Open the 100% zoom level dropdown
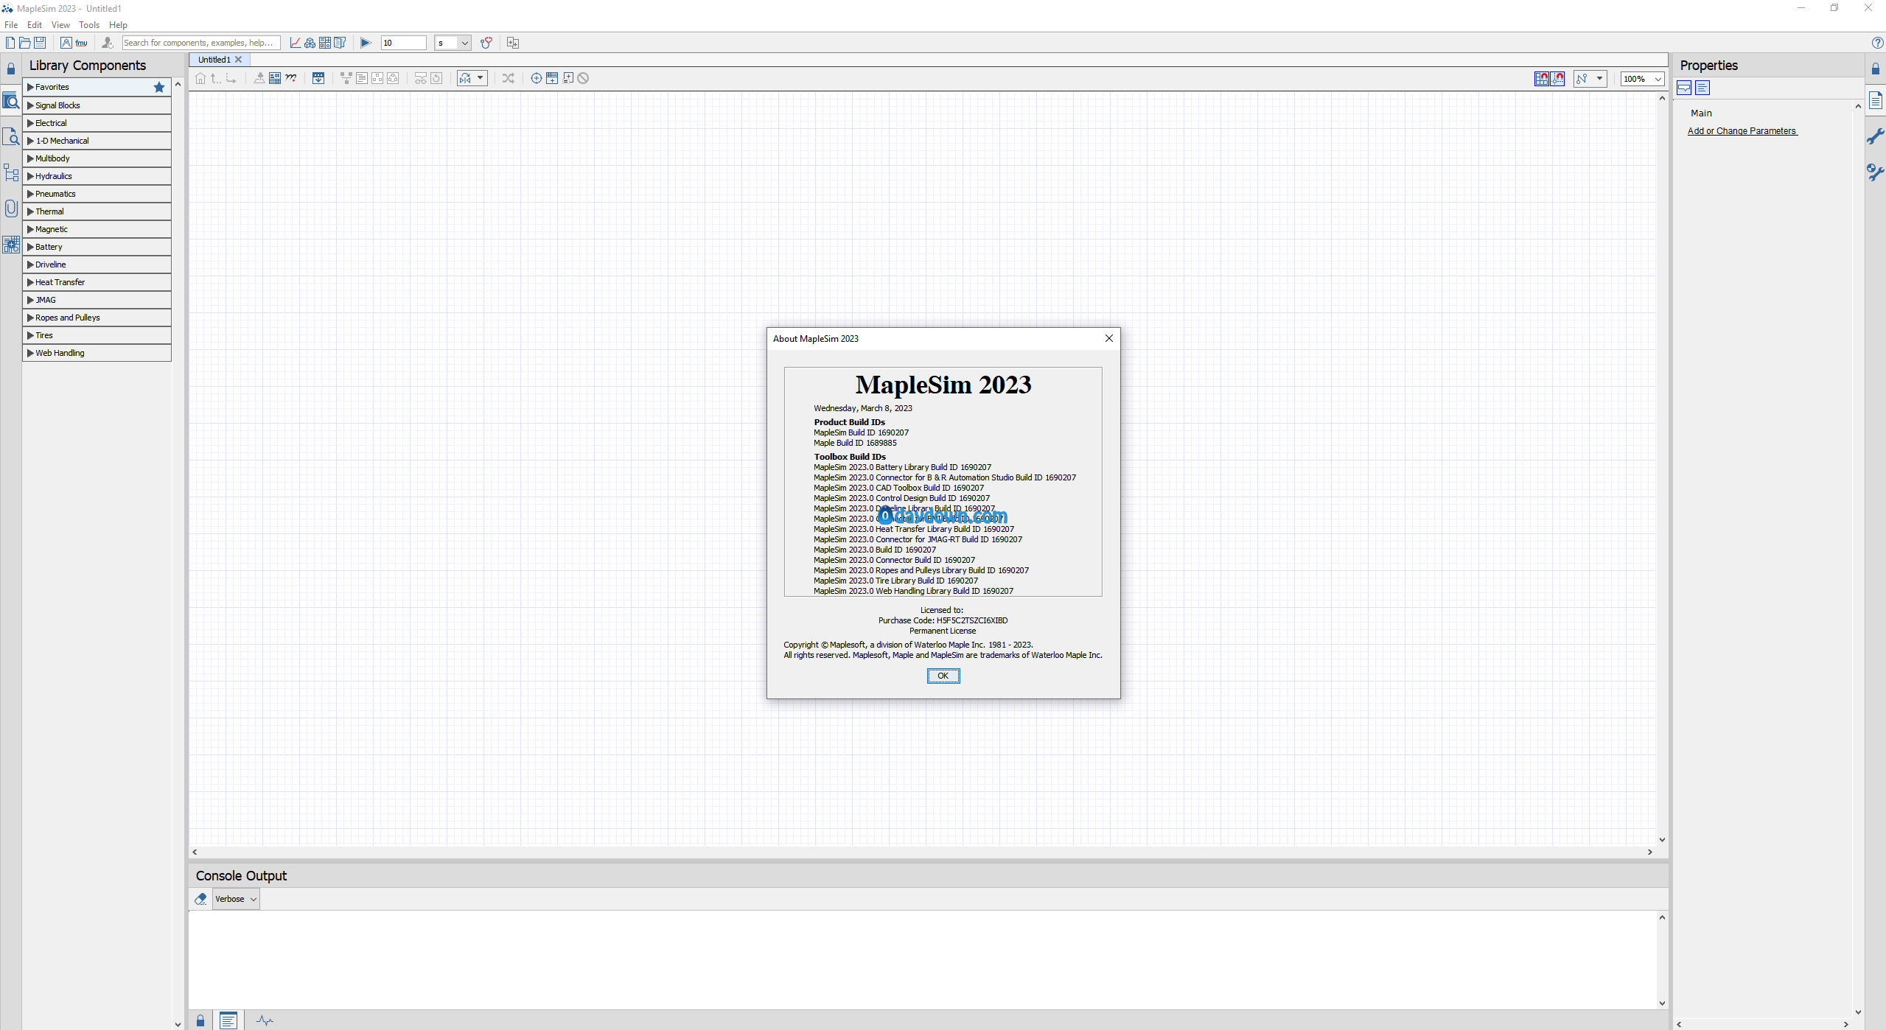The width and height of the screenshot is (1886, 1030). coord(1642,79)
